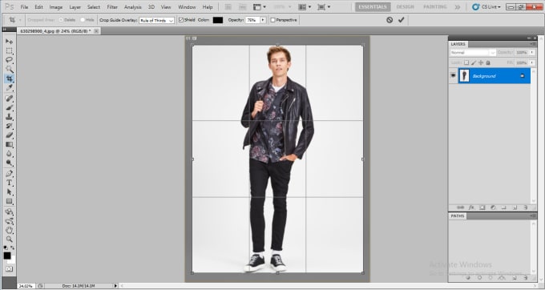Viewport: 545px width, 290px height.
Task: Switch to the Layers panel tab
Action: (458, 44)
